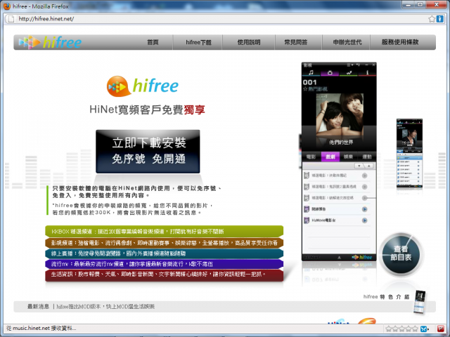Click the Firefox icon in the title bar
Screen dimensions: 450x337
tap(6, 6)
